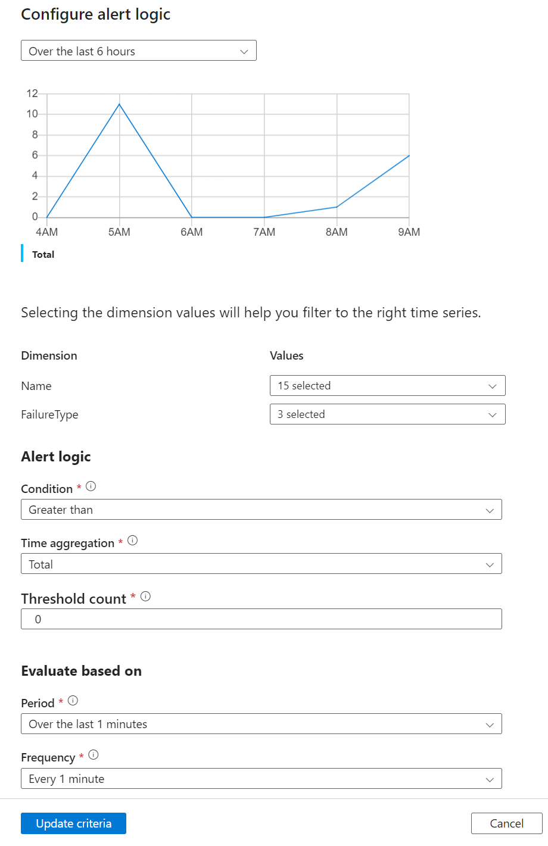This screenshot has width=548, height=846.
Task: Open the Period dropdown Over the last 1 minutes
Action: coord(261,724)
